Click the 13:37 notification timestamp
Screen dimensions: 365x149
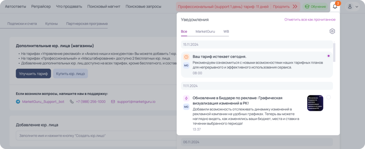click(x=196, y=129)
